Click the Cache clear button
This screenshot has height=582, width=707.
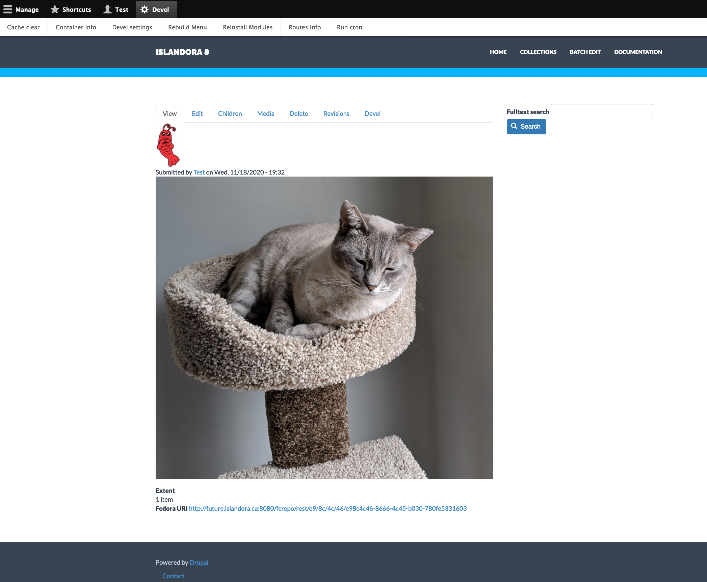[x=24, y=27]
